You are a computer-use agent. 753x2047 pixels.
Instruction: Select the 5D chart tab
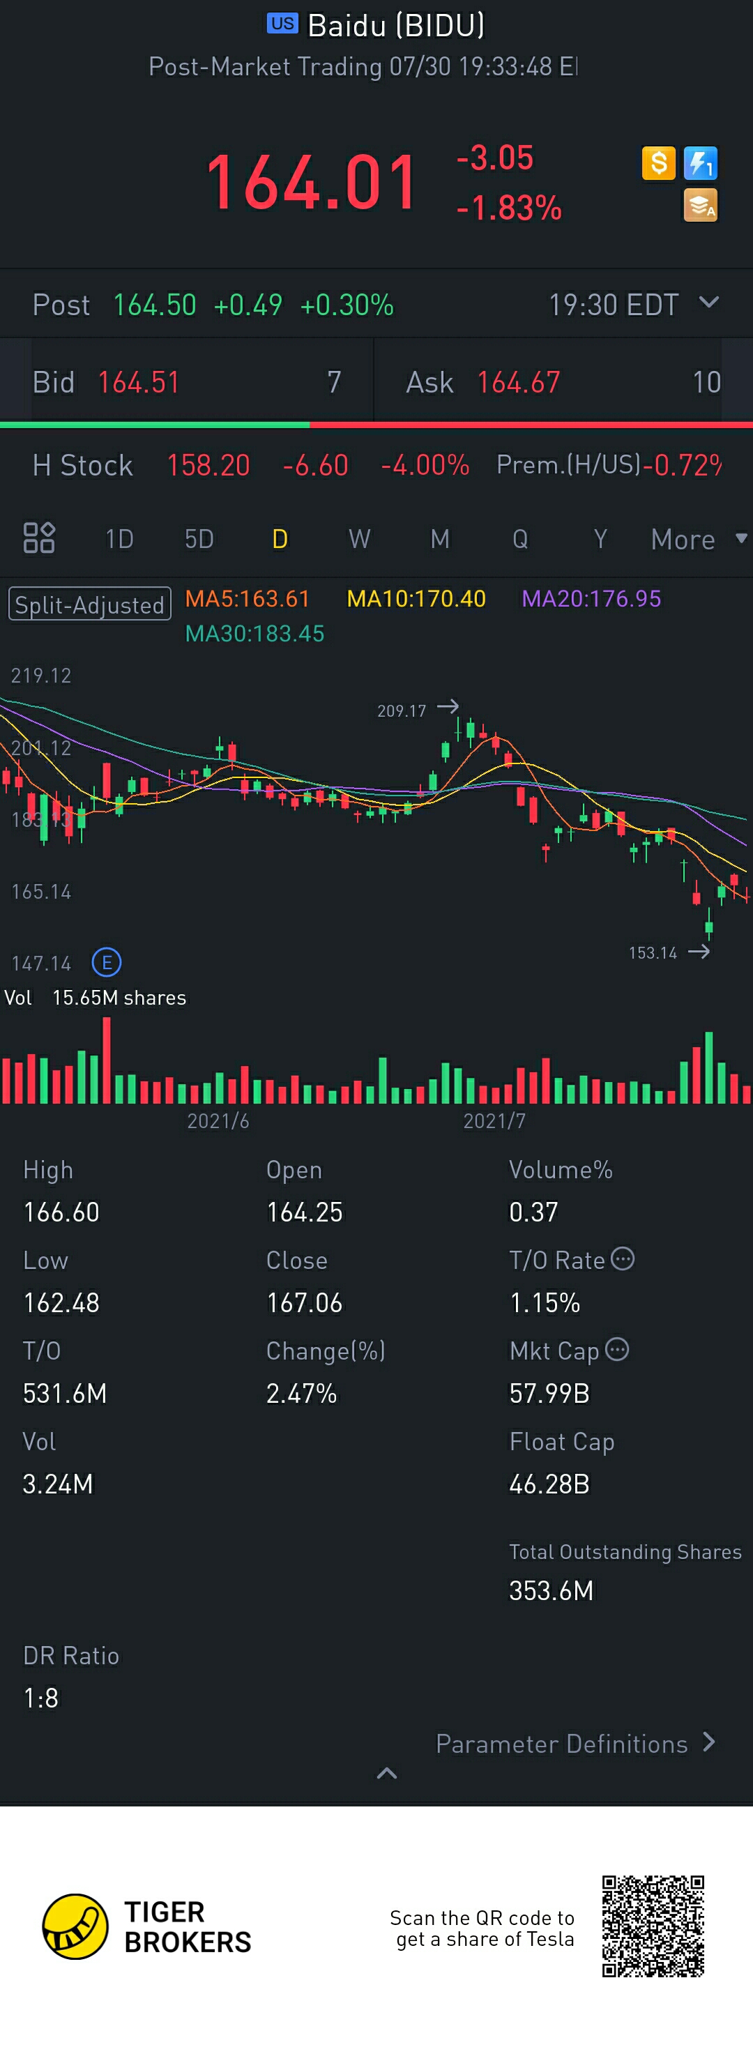199,540
